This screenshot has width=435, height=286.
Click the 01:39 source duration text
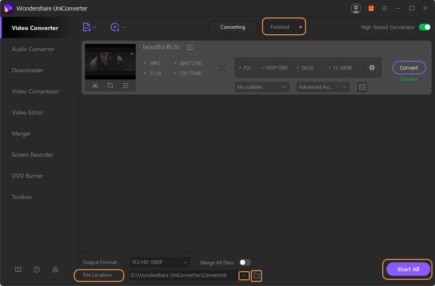pyautogui.click(x=155, y=74)
